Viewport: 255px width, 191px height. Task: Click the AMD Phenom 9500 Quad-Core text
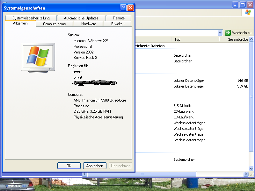click(100, 100)
